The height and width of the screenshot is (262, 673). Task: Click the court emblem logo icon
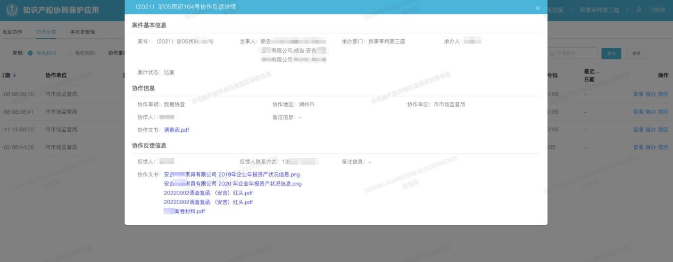click(x=11, y=11)
